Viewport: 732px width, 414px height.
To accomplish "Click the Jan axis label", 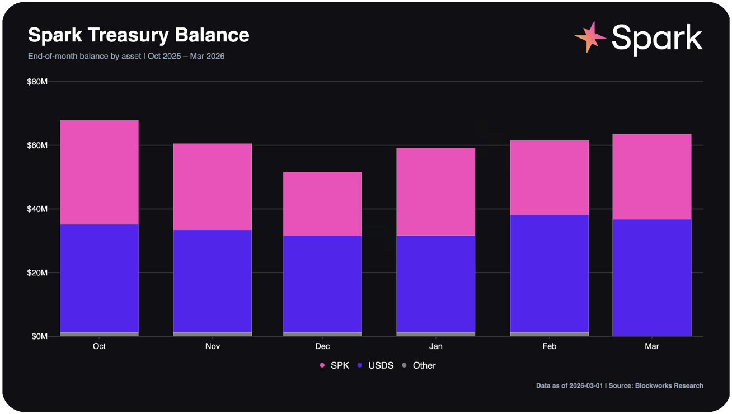I will click(x=436, y=346).
